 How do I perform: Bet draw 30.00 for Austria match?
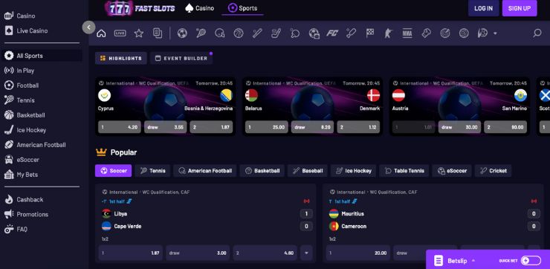coord(459,127)
